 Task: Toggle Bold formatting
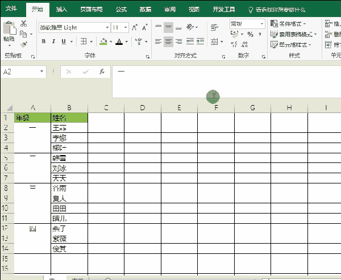44,41
